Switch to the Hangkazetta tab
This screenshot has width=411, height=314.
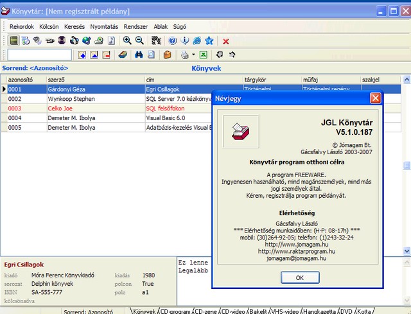click(x=319, y=311)
